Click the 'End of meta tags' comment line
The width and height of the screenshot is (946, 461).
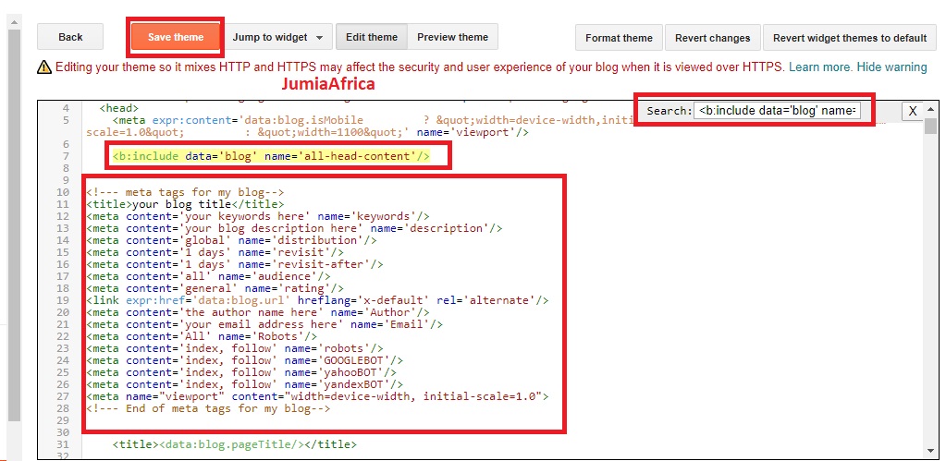208,408
